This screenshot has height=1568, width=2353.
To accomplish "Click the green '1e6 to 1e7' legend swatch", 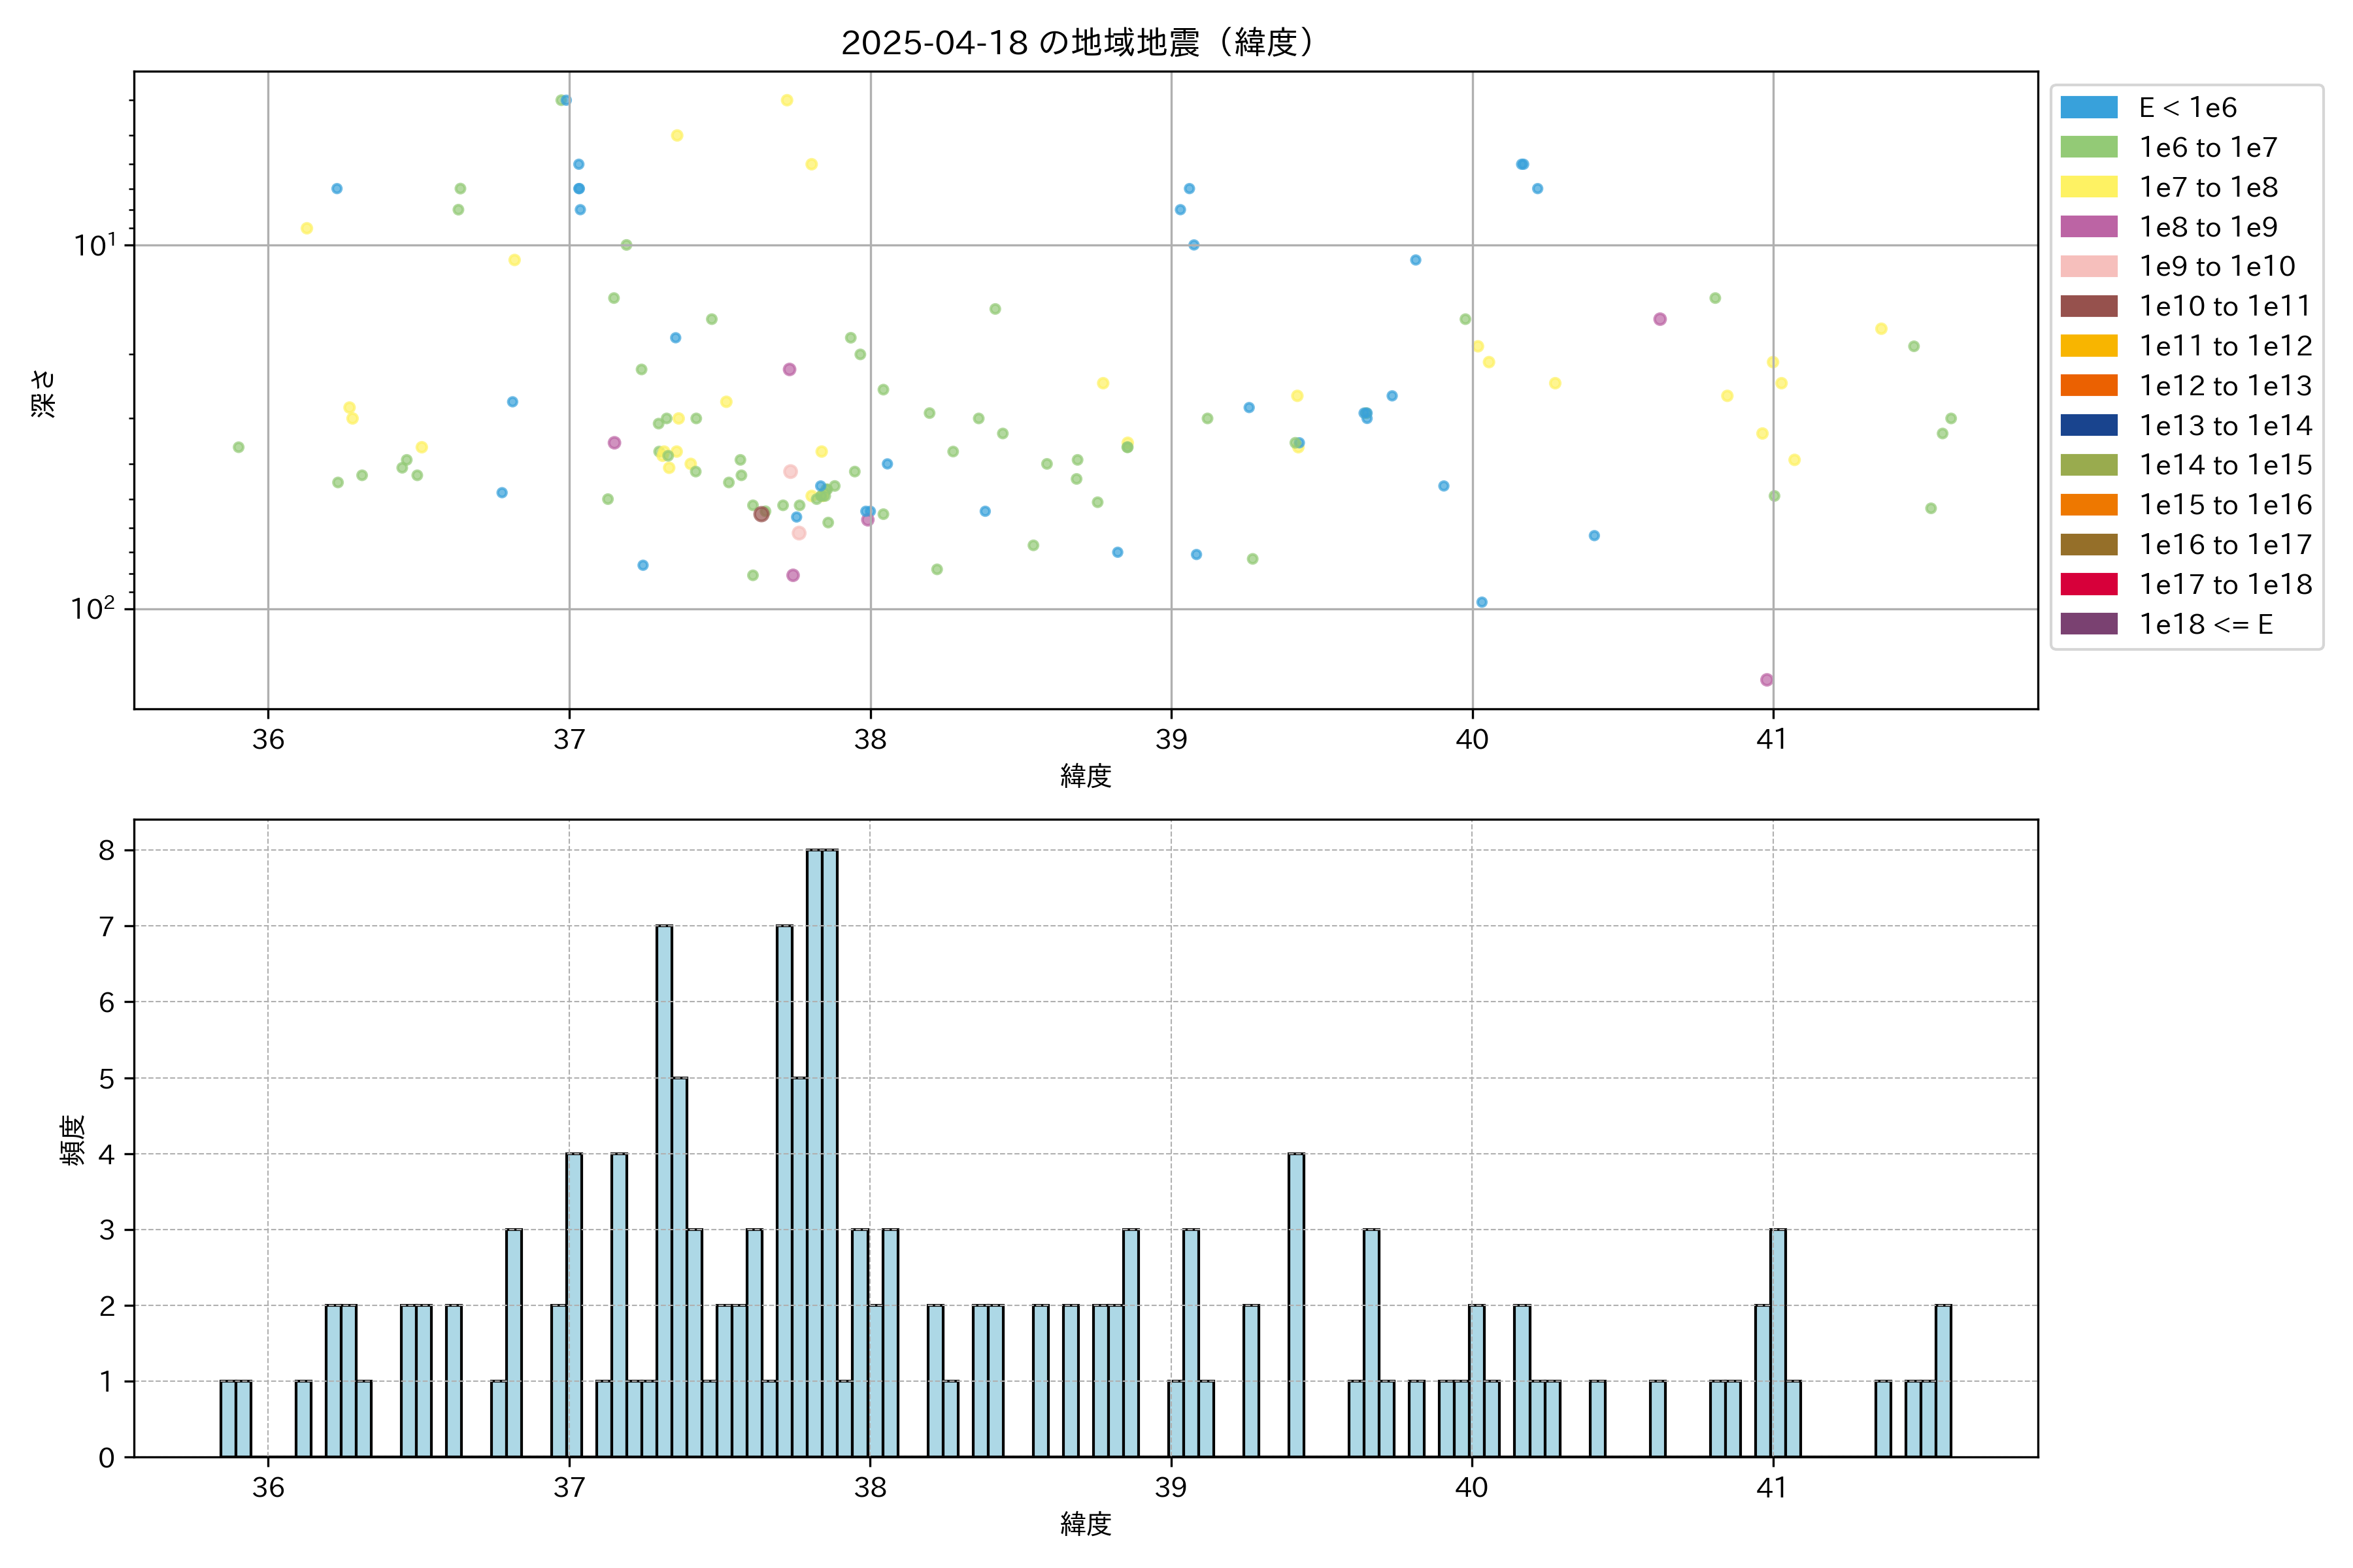I will [2088, 147].
